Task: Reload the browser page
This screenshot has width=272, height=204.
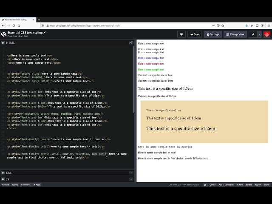Action: [x=14, y=25]
